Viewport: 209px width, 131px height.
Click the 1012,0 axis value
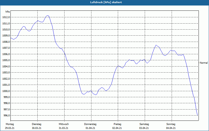click(x=6, y=17)
